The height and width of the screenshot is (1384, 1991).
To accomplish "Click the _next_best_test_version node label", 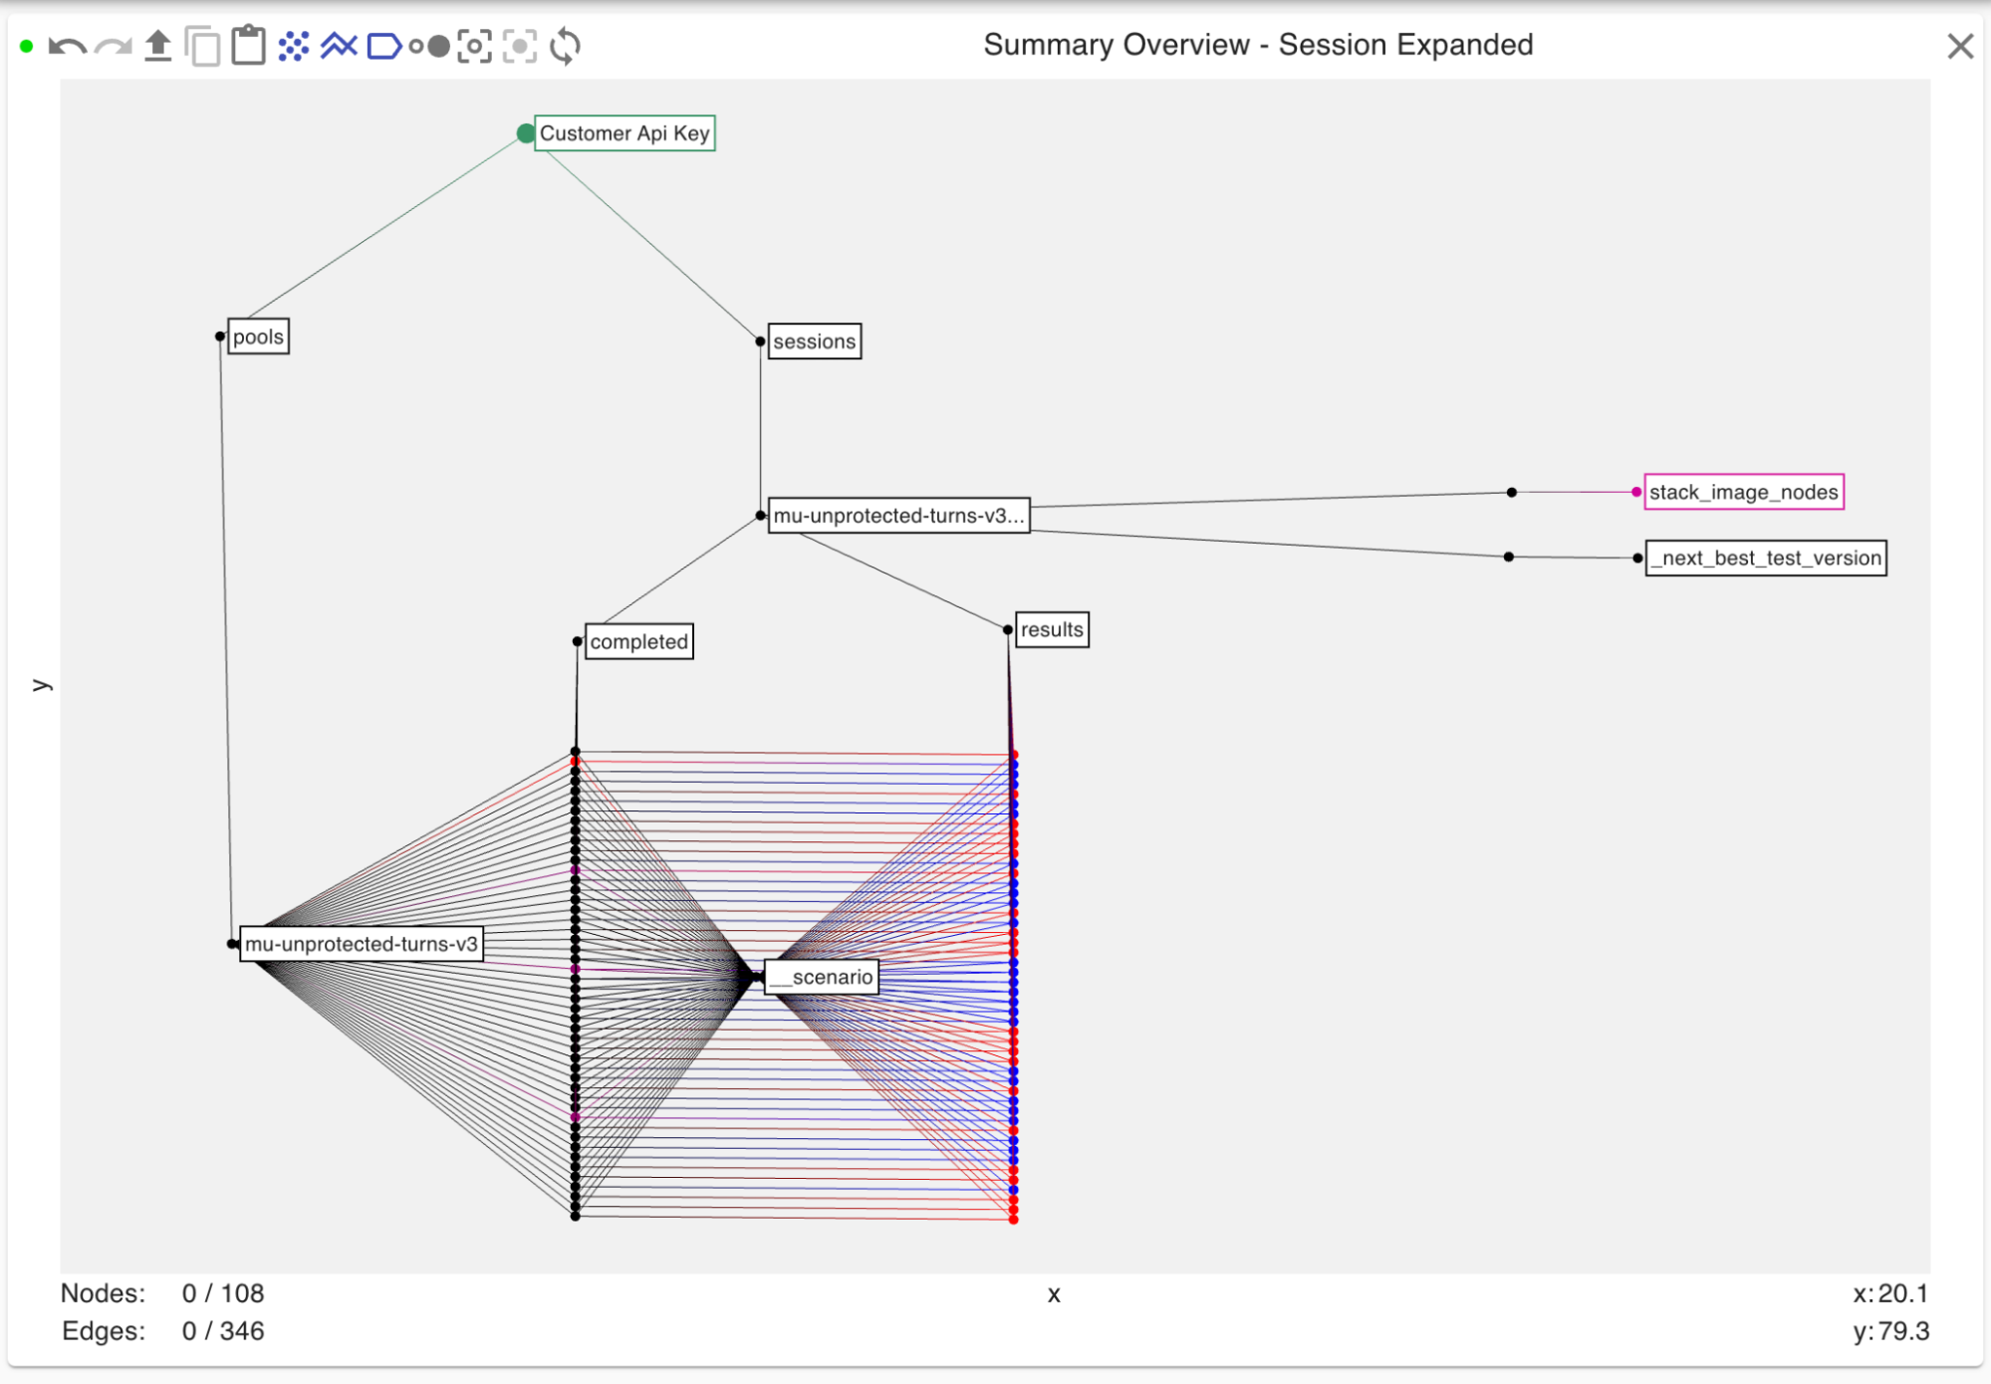I will [x=1765, y=559].
